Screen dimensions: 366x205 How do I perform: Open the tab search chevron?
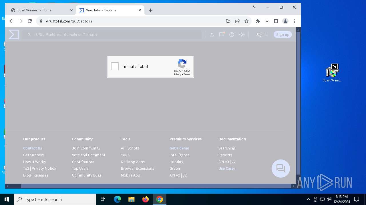[x=255, y=7]
